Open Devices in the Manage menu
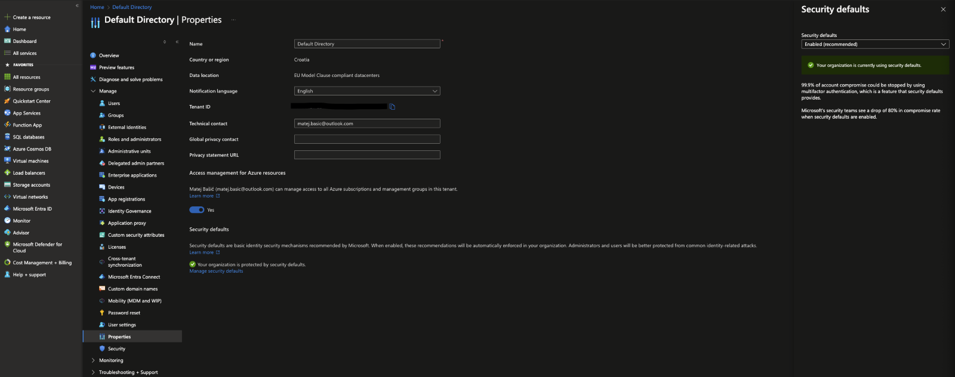 point(116,187)
